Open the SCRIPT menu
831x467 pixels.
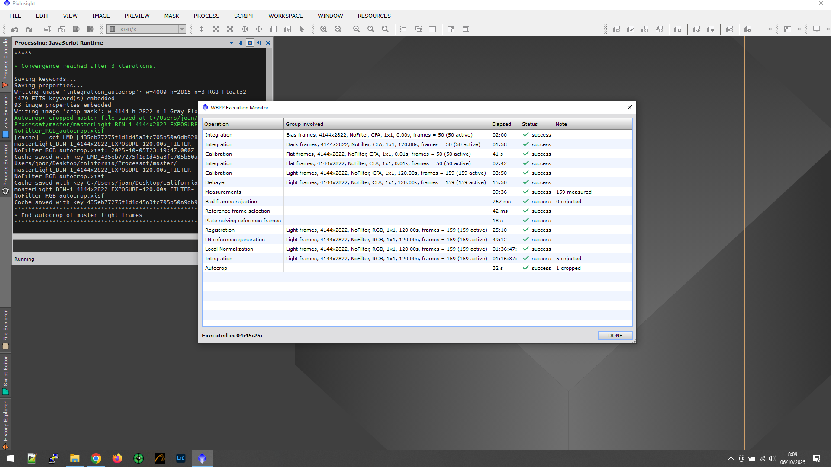coord(244,16)
